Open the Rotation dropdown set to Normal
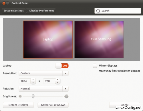143x111 pixels. point(43,89)
